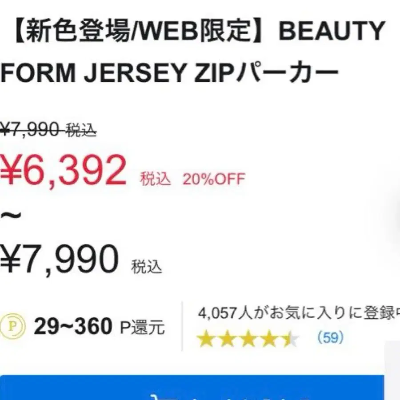The image size is (400, 400).
Task: Click the 20%OFF discount label
Action: (x=213, y=179)
